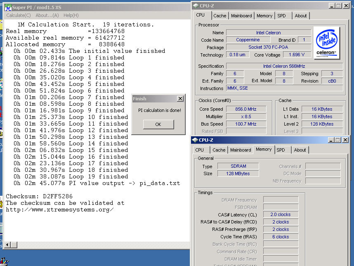Click the 128 KBytes Level 2 cache value

[x=322, y=124]
